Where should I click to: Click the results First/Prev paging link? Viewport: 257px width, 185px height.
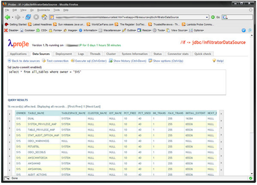(x=75, y=107)
